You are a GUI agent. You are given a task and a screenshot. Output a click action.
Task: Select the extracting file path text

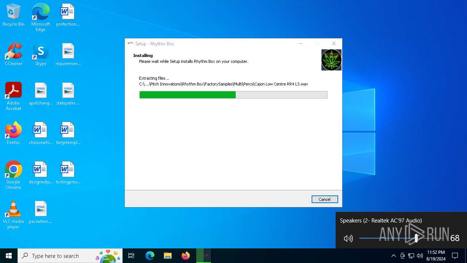223,84
